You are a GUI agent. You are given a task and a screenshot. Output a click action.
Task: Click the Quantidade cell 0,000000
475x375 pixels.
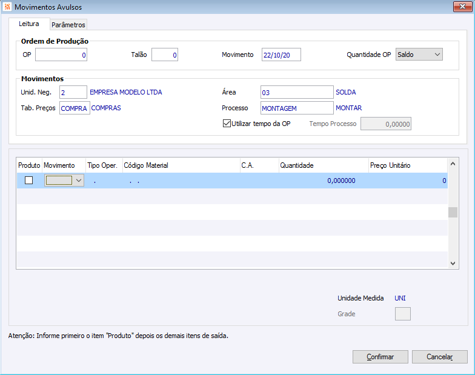click(x=324, y=181)
